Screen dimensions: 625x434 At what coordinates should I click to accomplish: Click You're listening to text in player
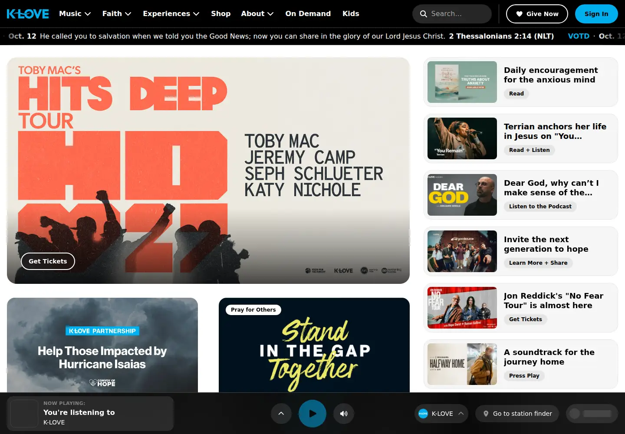tap(79, 412)
